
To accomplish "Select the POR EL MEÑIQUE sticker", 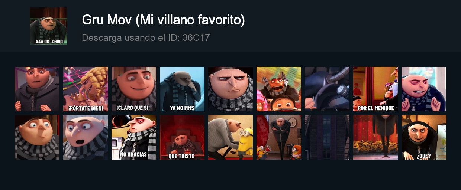I will tap(375, 89).
